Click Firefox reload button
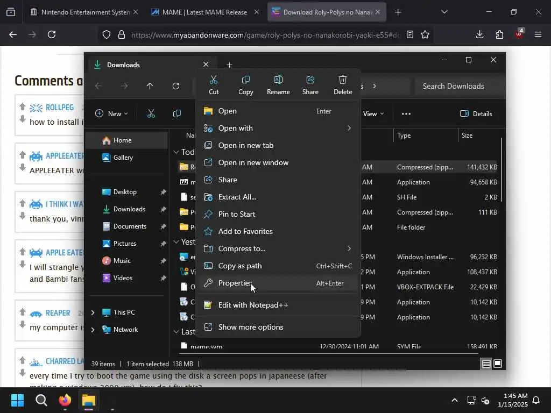Image resolution: width=551 pixels, height=413 pixels. pyautogui.click(x=52, y=34)
